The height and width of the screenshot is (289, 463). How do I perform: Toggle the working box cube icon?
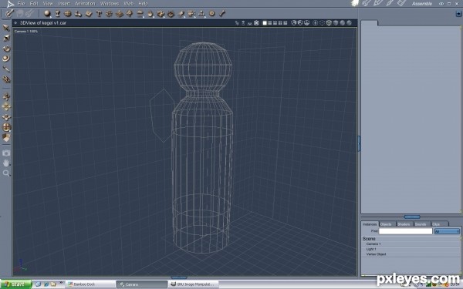pos(6,137)
